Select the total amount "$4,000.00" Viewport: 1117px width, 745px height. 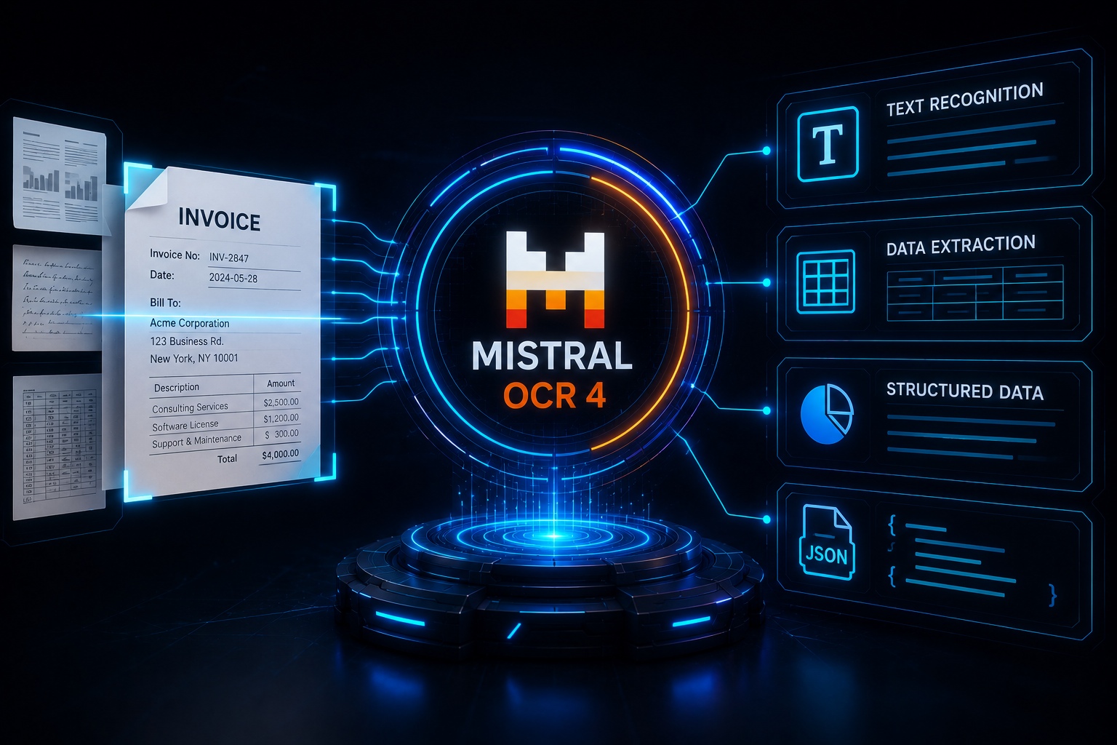281,454
